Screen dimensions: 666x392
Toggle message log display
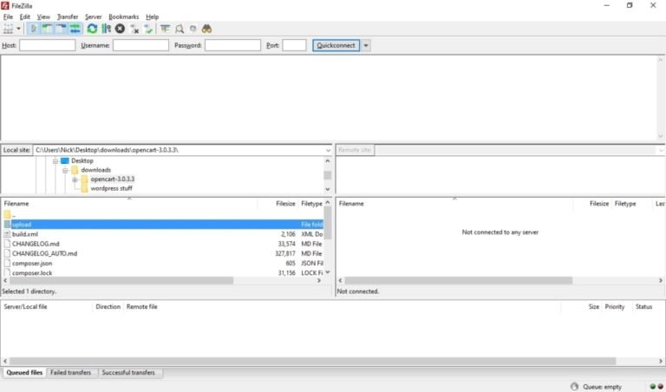[33, 29]
